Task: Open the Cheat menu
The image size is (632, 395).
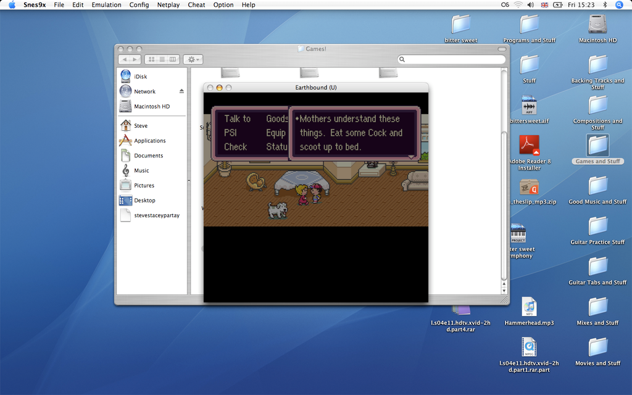Action: (x=196, y=5)
